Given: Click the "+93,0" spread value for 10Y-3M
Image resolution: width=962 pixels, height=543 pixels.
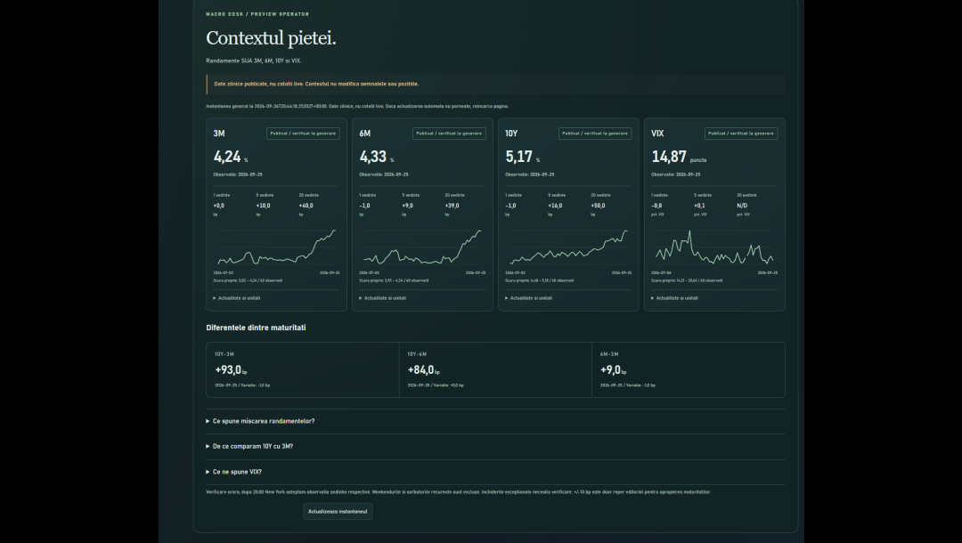Looking at the screenshot, I should coord(228,370).
